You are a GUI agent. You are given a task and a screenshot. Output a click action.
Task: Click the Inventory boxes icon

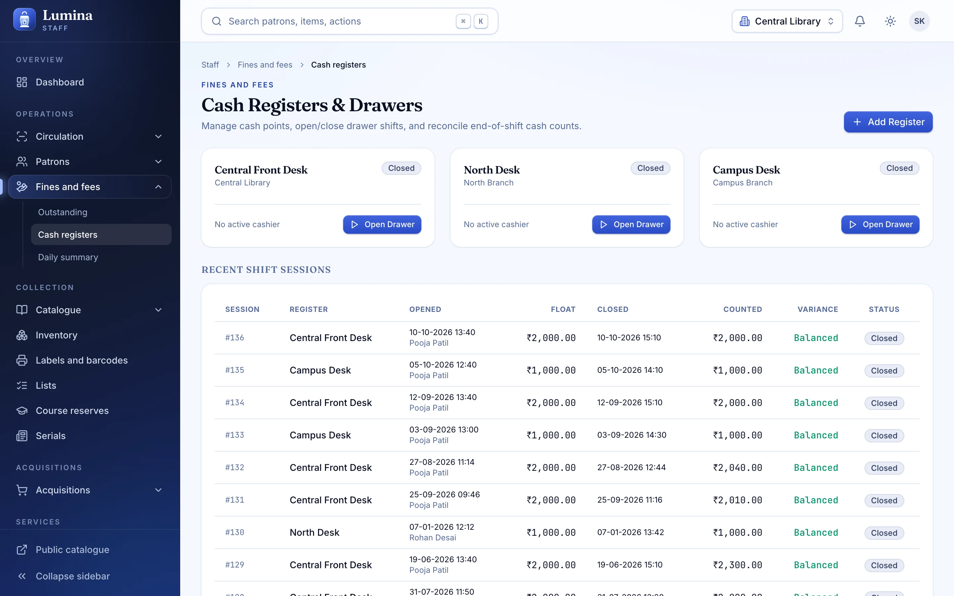[x=22, y=335]
